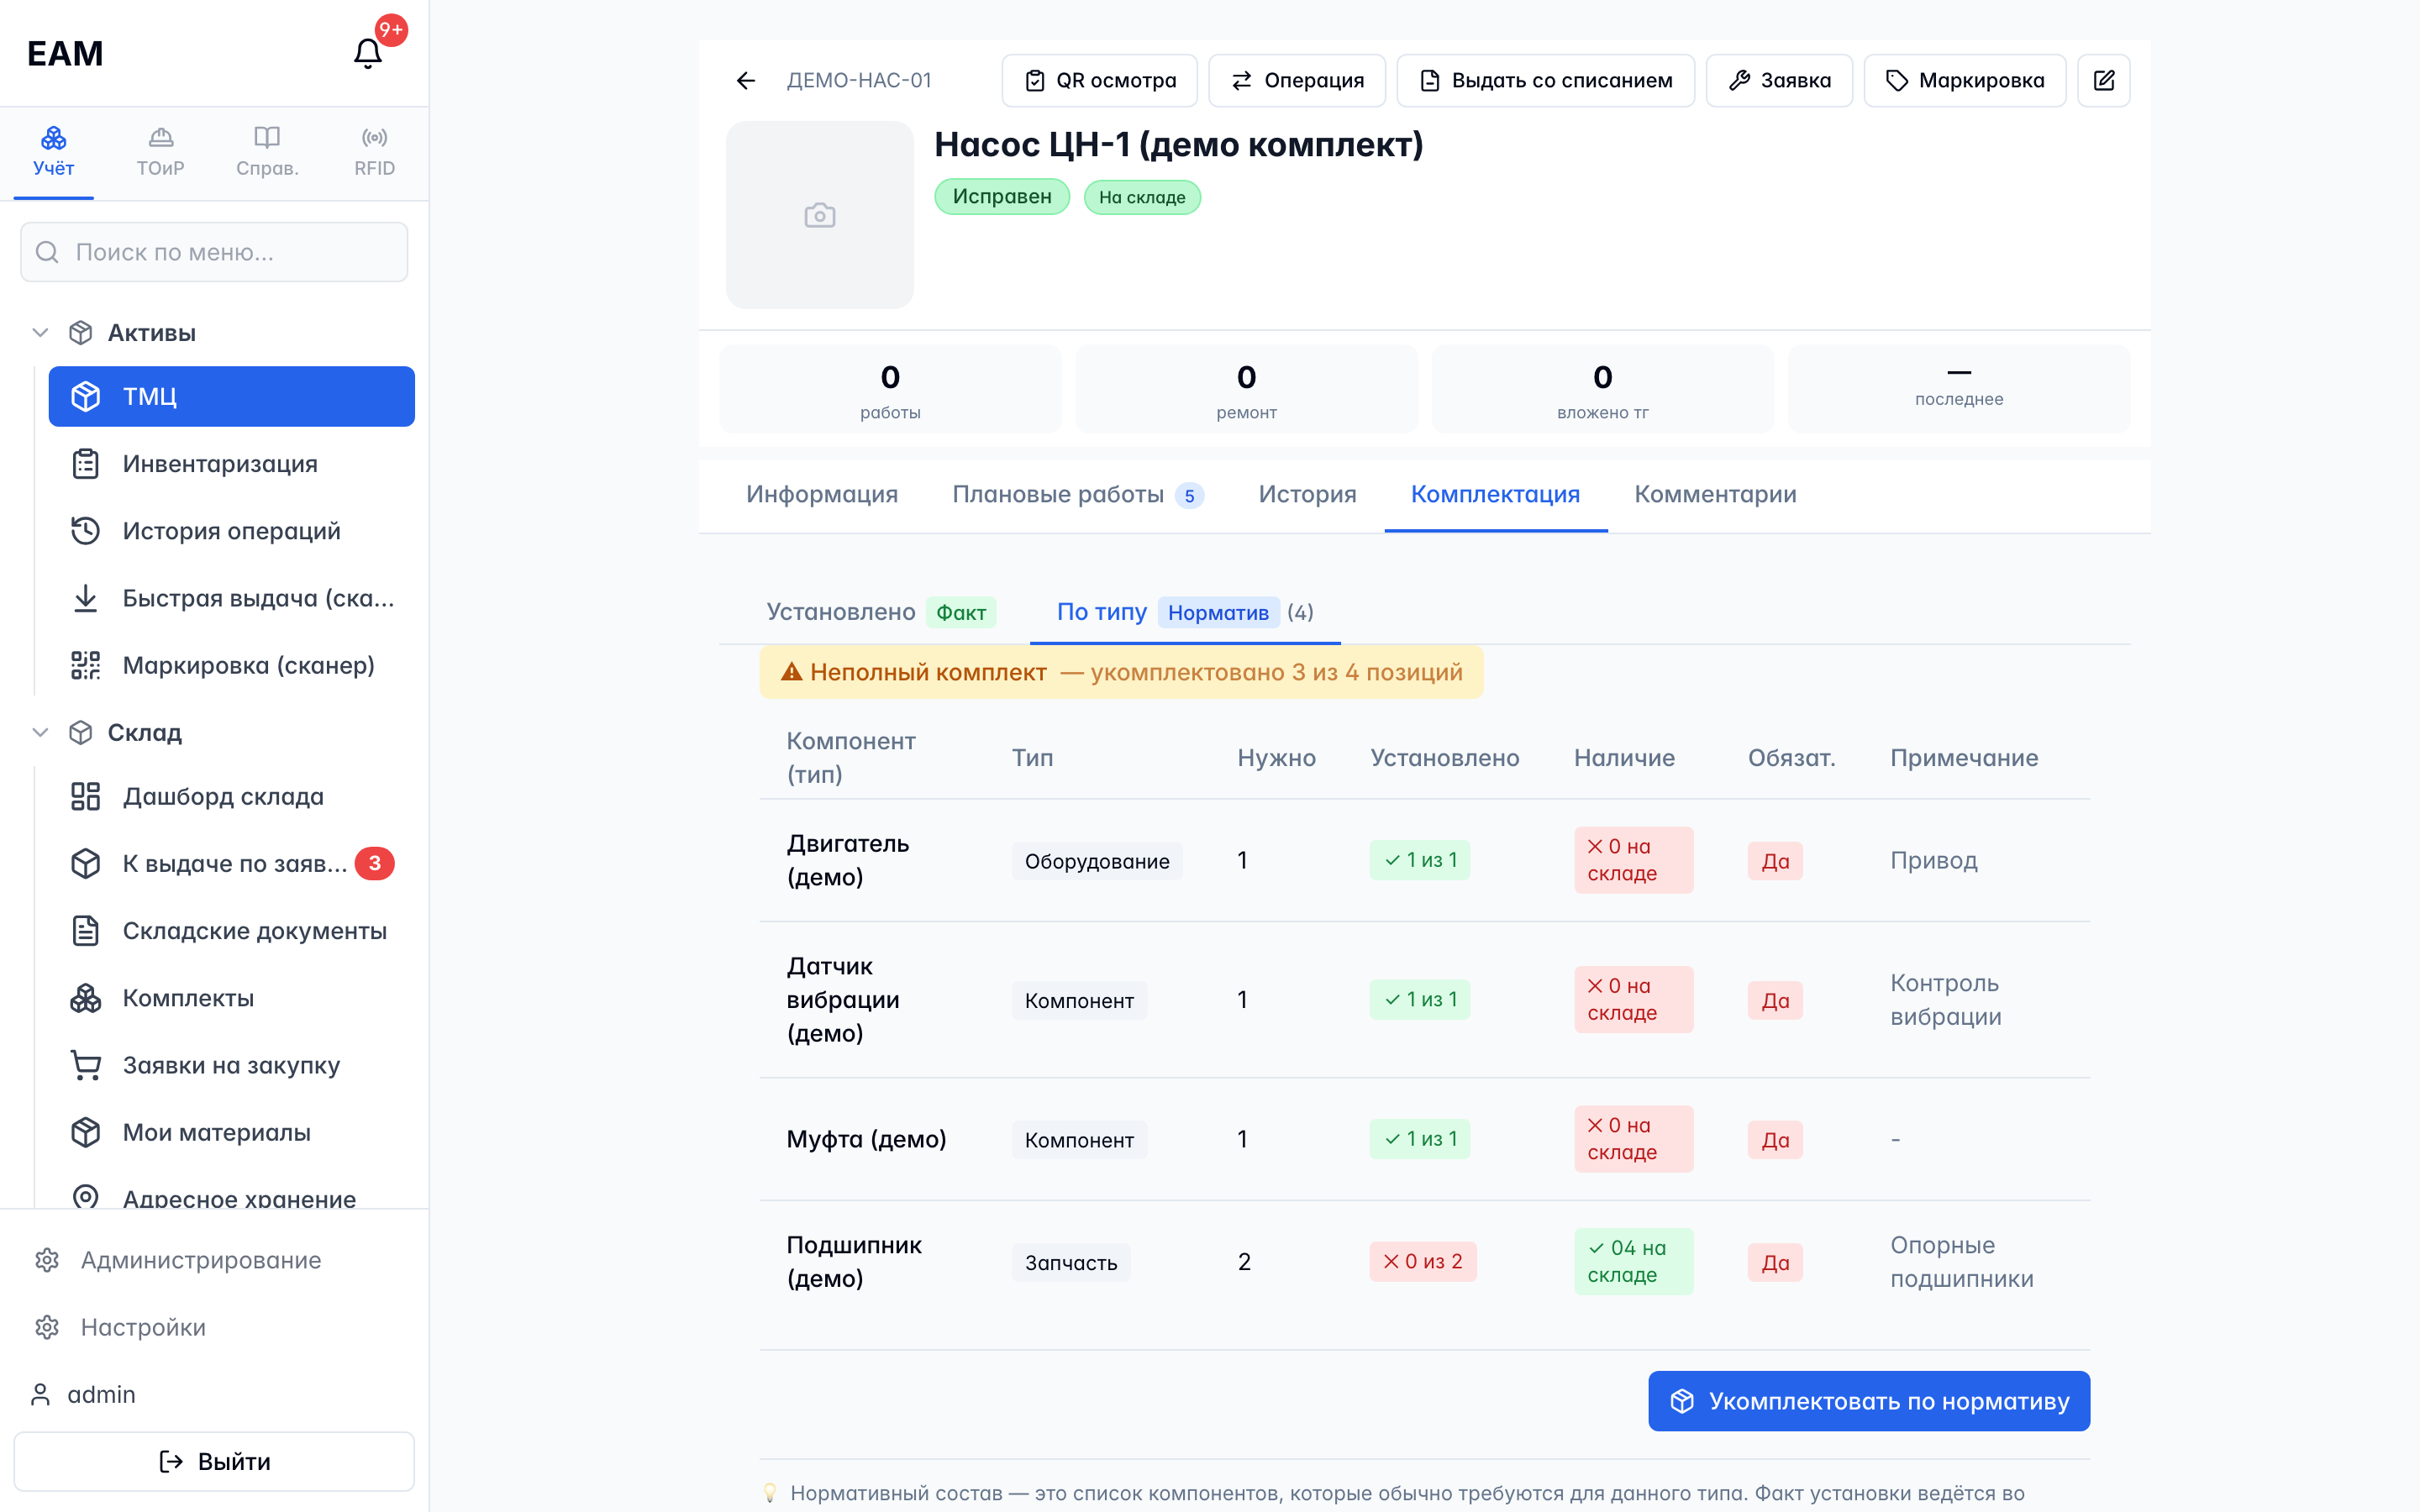Viewport: 2420px width, 1512px height.
Task: Click Настройки gear icon
Action: click(47, 1327)
